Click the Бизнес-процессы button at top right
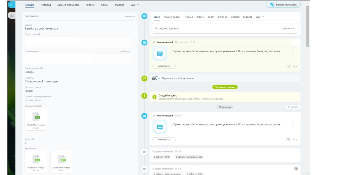352x175 pixels. pos(283,5)
